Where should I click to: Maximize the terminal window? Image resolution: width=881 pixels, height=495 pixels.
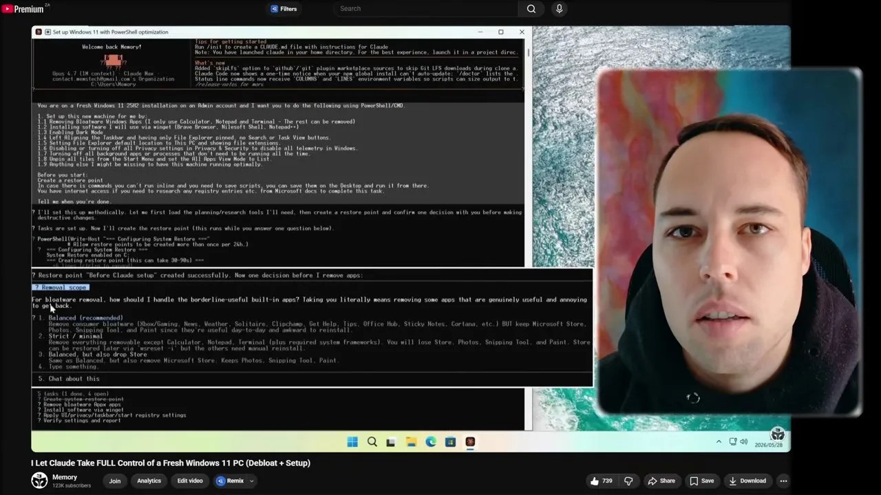[x=501, y=32]
